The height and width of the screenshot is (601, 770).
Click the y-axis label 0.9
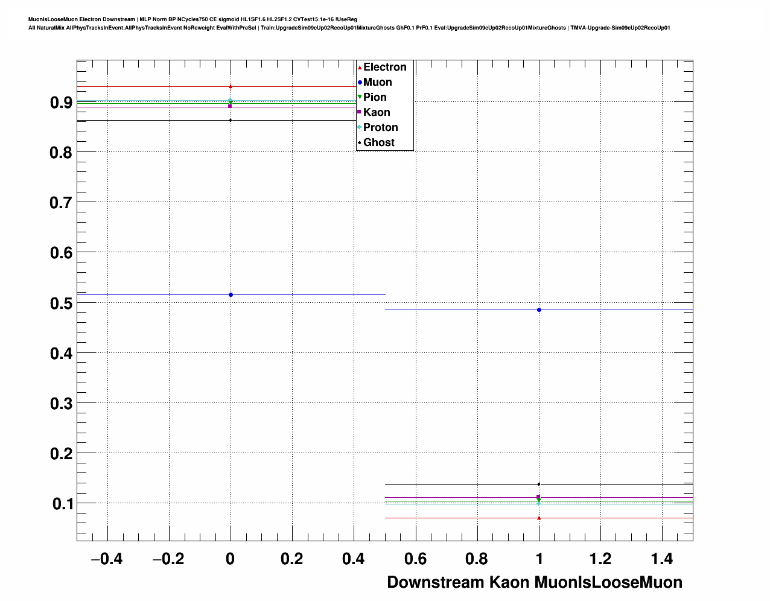coord(61,103)
